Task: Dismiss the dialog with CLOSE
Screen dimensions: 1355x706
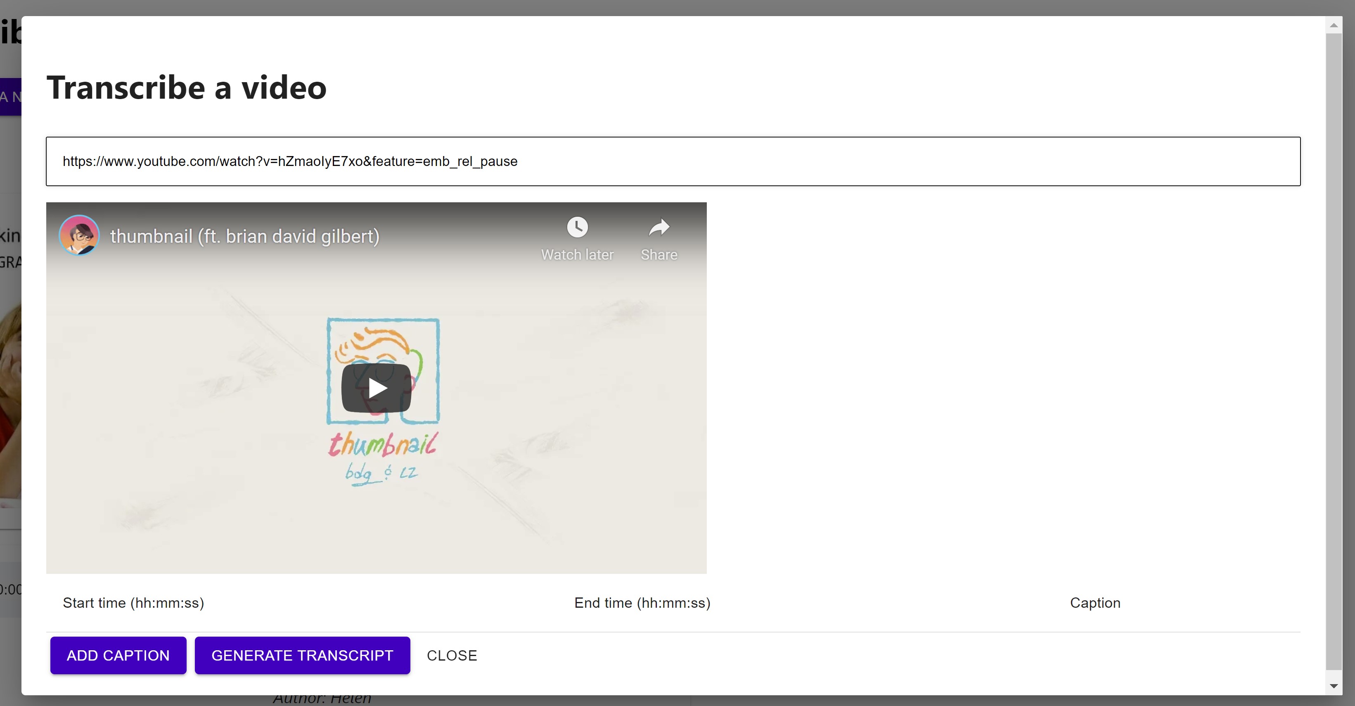Action: pyautogui.click(x=452, y=656)
